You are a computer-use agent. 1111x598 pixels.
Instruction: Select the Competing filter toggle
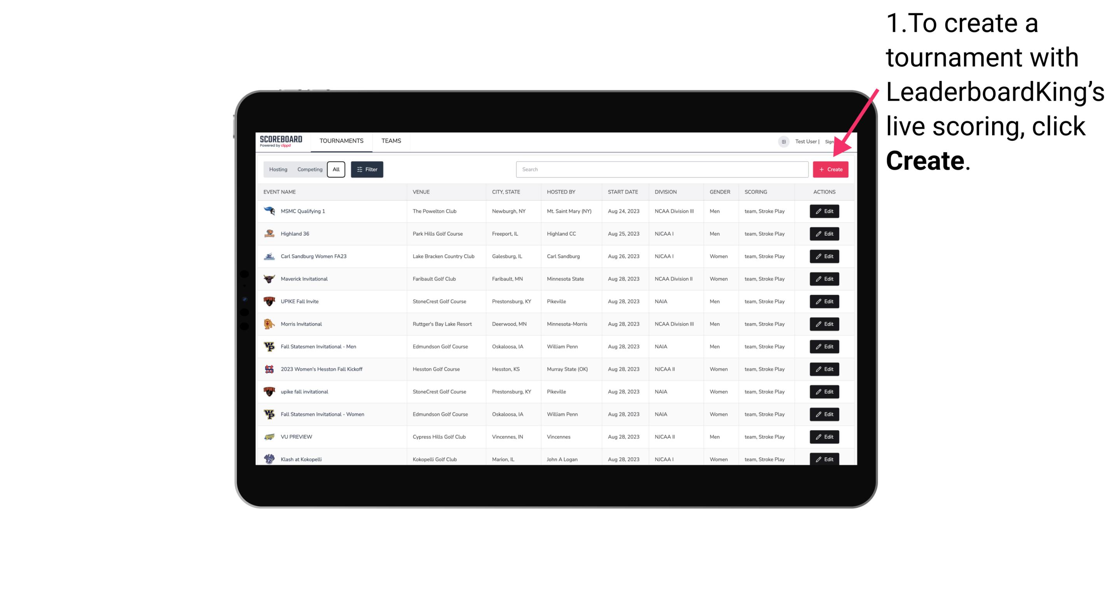308,170
